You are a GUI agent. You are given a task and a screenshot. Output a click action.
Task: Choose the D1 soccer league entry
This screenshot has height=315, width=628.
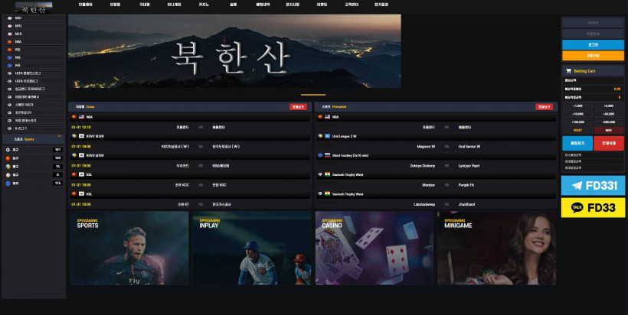coord(34,112)
